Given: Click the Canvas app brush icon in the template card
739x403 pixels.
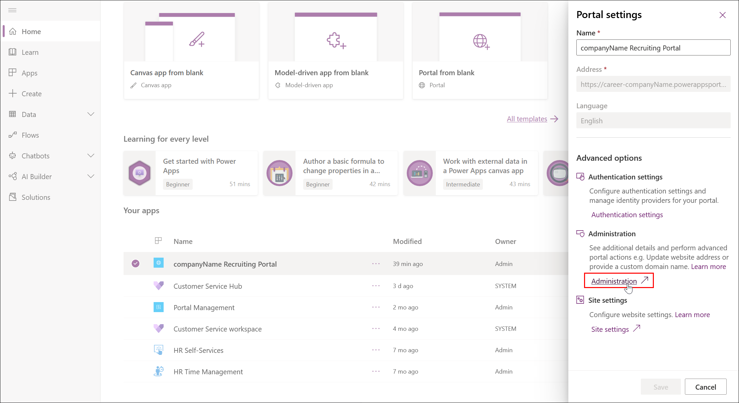Looking at the screenshot, I should click(197, 39).
